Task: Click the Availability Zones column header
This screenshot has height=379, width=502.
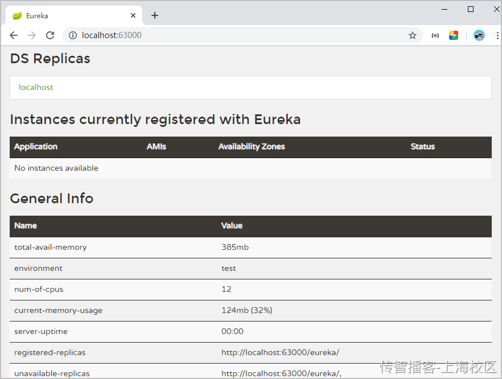Action: [252, 147]
